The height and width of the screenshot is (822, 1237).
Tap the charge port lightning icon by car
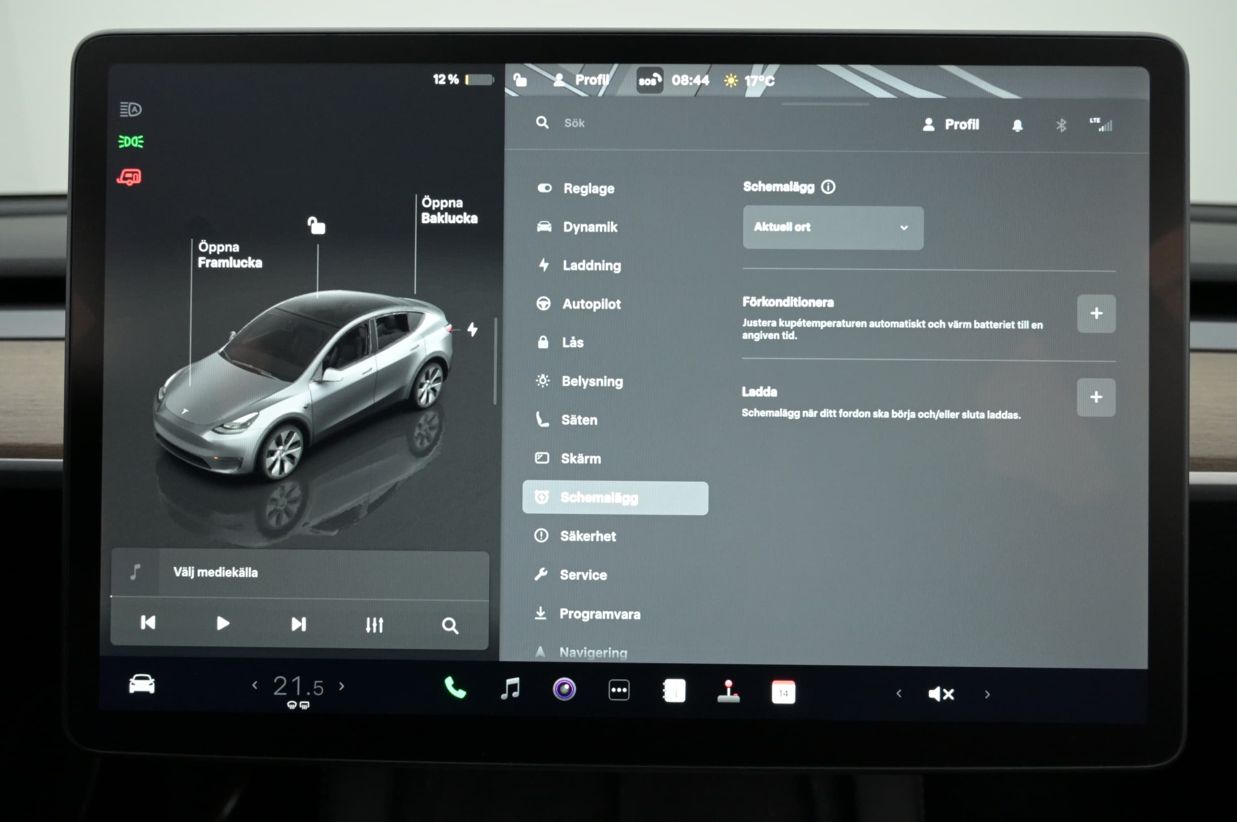click(x=473, y=330)
